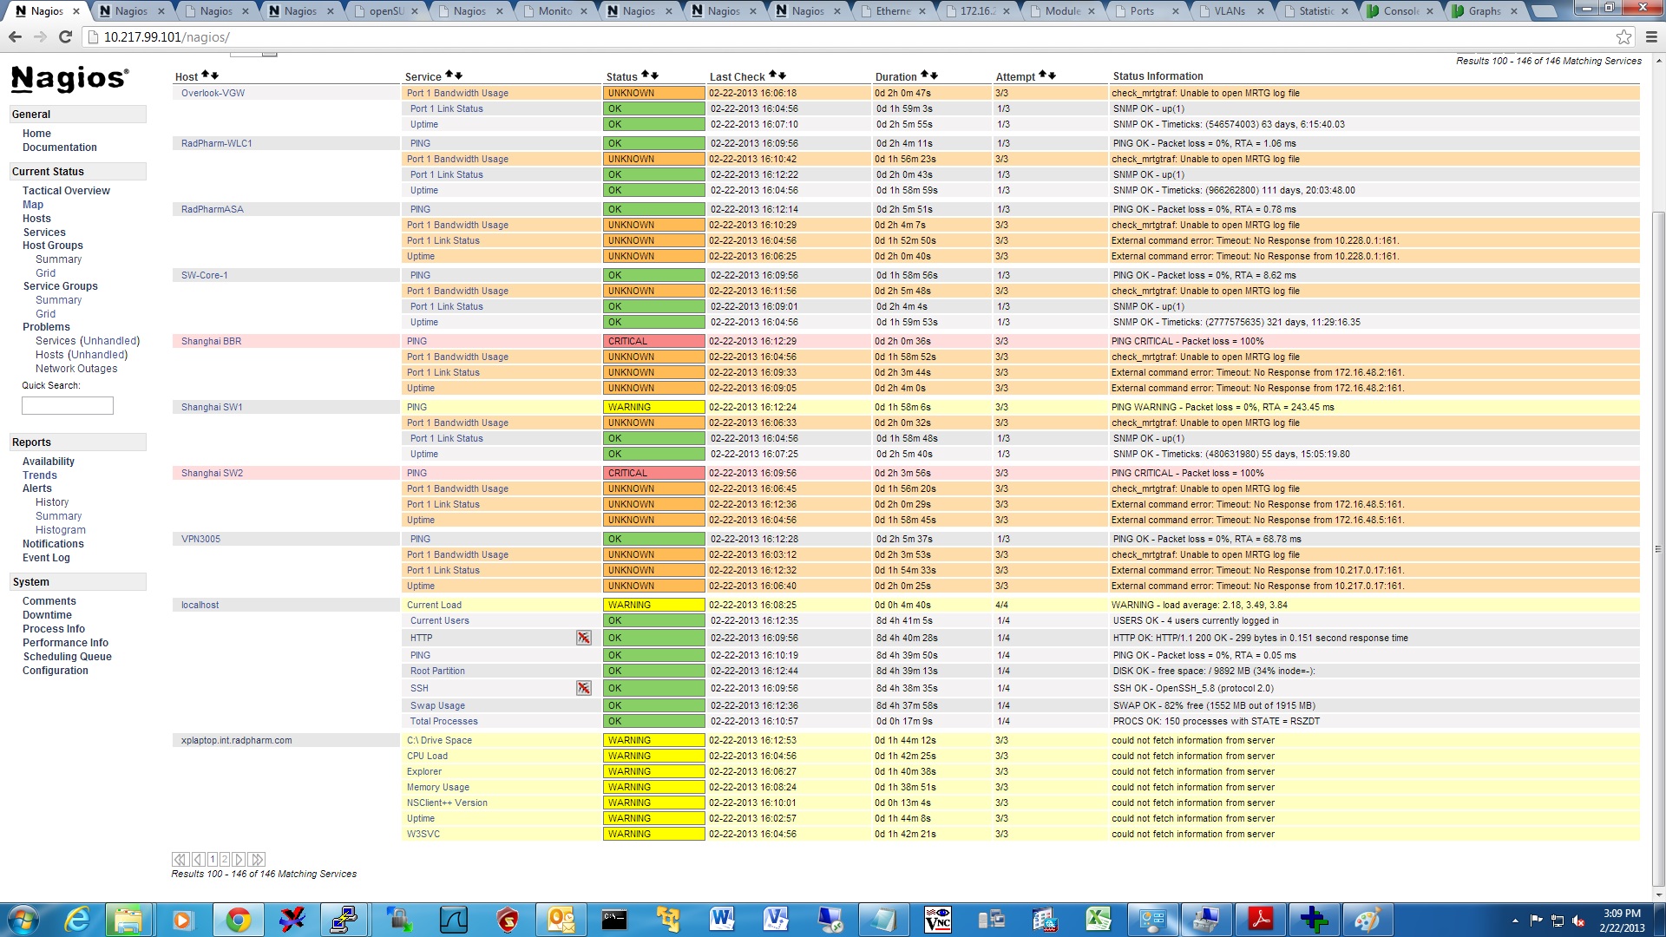
Task: Switch to the openSU browser tab
Action: click(x=386, y=11)
